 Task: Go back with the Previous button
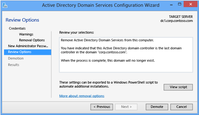[x=102, y=107]
